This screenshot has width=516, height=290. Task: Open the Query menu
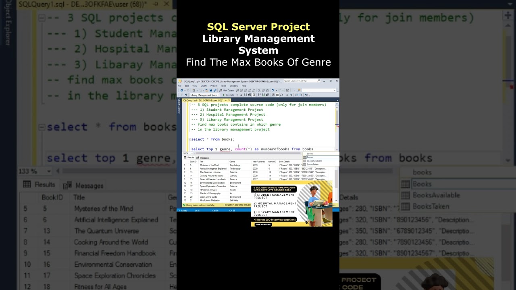pyautogui.click(x=204, y=86)
